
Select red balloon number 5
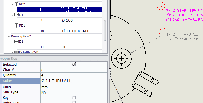(x=161, y=6)
